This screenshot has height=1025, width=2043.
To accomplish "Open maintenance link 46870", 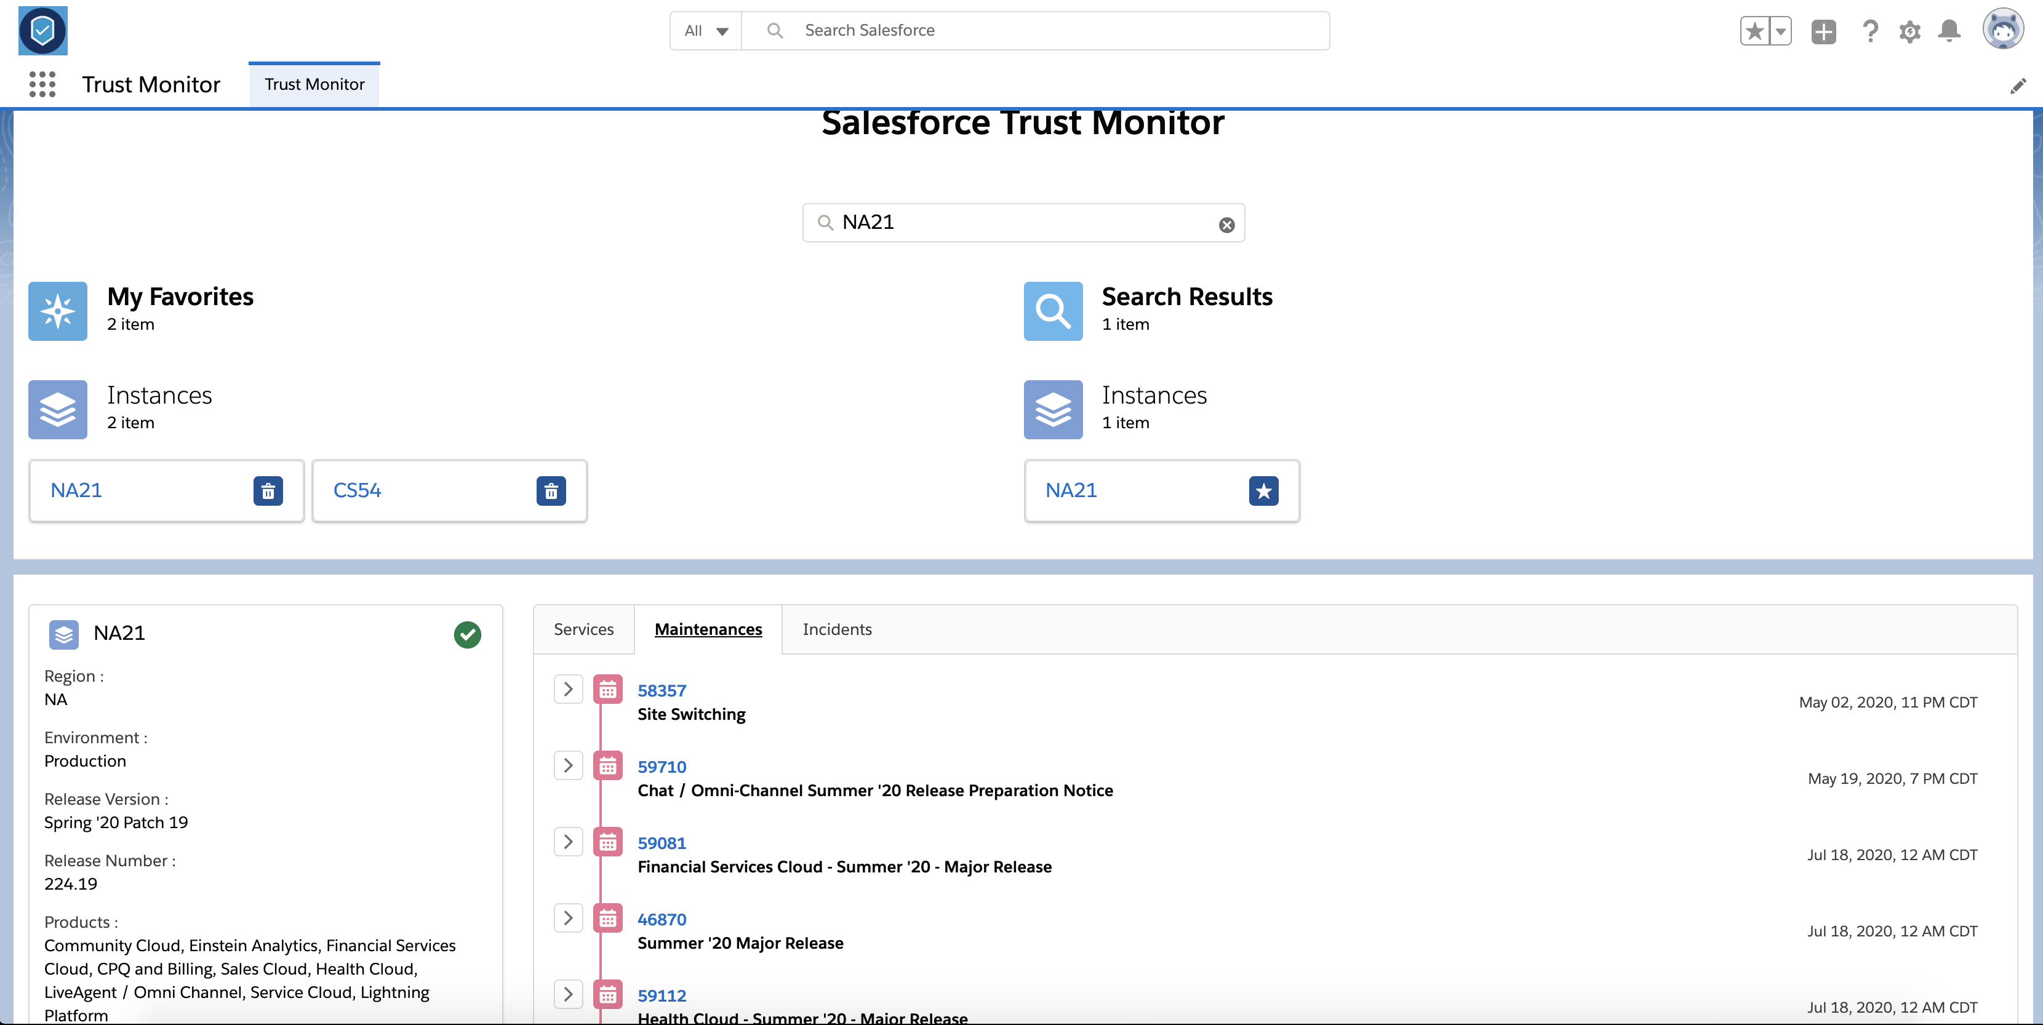I will coord(662,919).
